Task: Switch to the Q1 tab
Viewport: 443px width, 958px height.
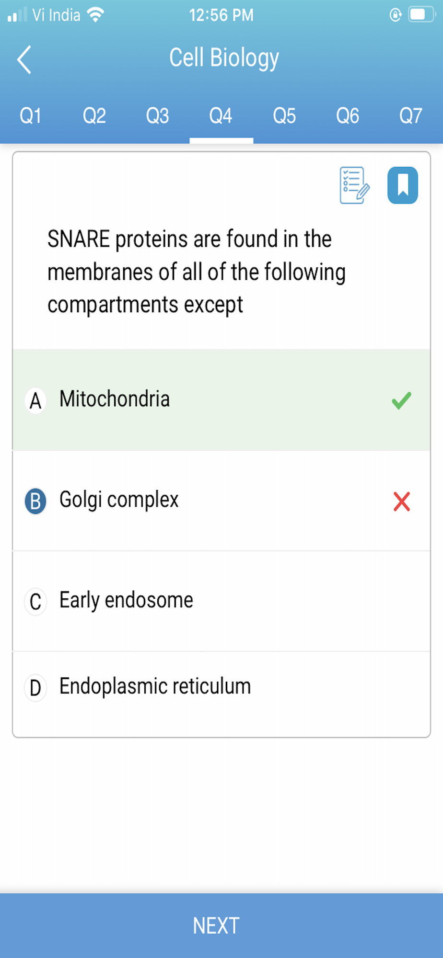Action: coord(30,116)
